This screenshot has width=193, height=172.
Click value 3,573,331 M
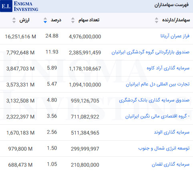tap(20, 85)
